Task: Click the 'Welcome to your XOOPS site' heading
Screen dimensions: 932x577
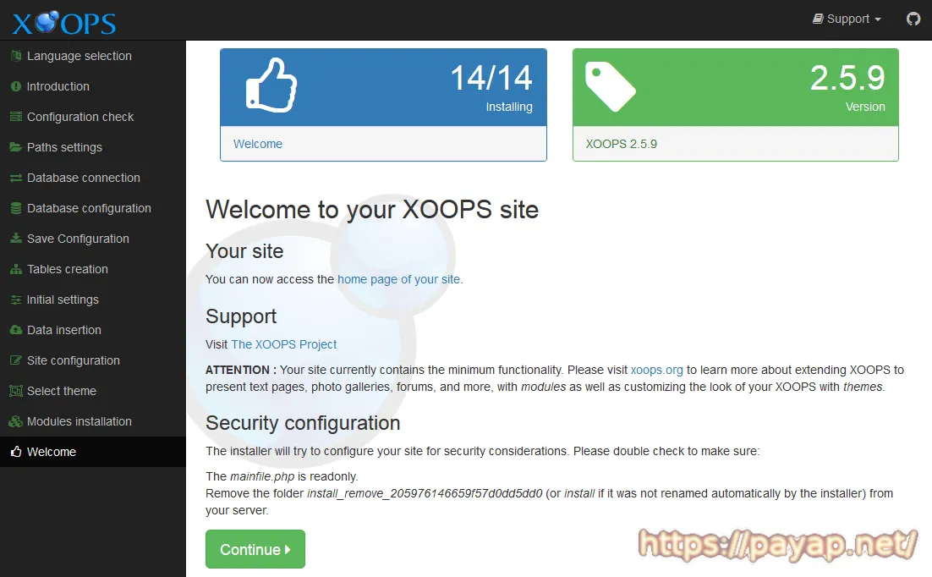Action: [372, 210]
